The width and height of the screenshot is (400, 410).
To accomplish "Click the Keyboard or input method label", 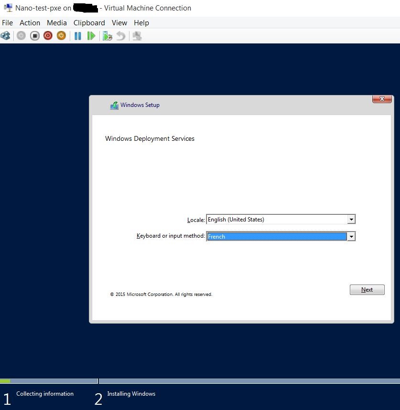I will (x=171, y=236).
